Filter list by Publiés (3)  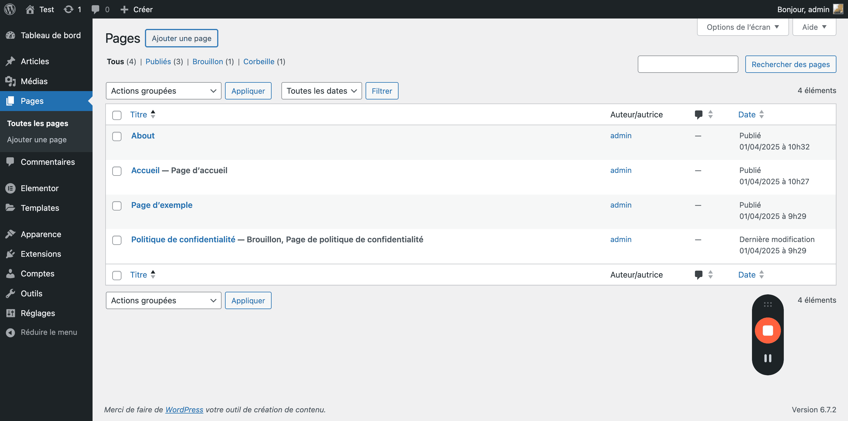164,62
